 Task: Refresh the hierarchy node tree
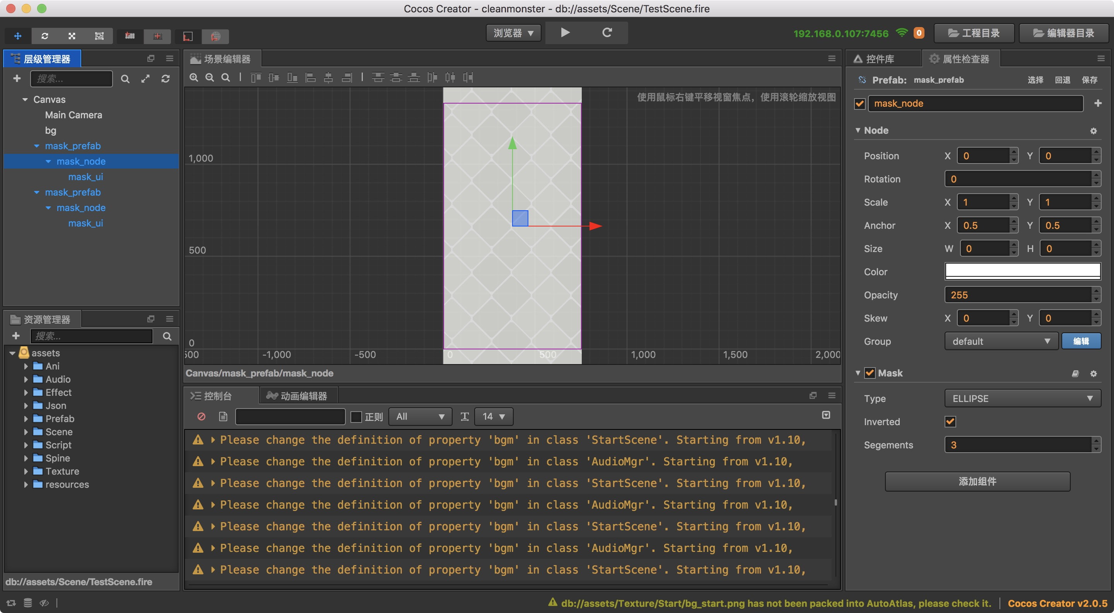165,78
